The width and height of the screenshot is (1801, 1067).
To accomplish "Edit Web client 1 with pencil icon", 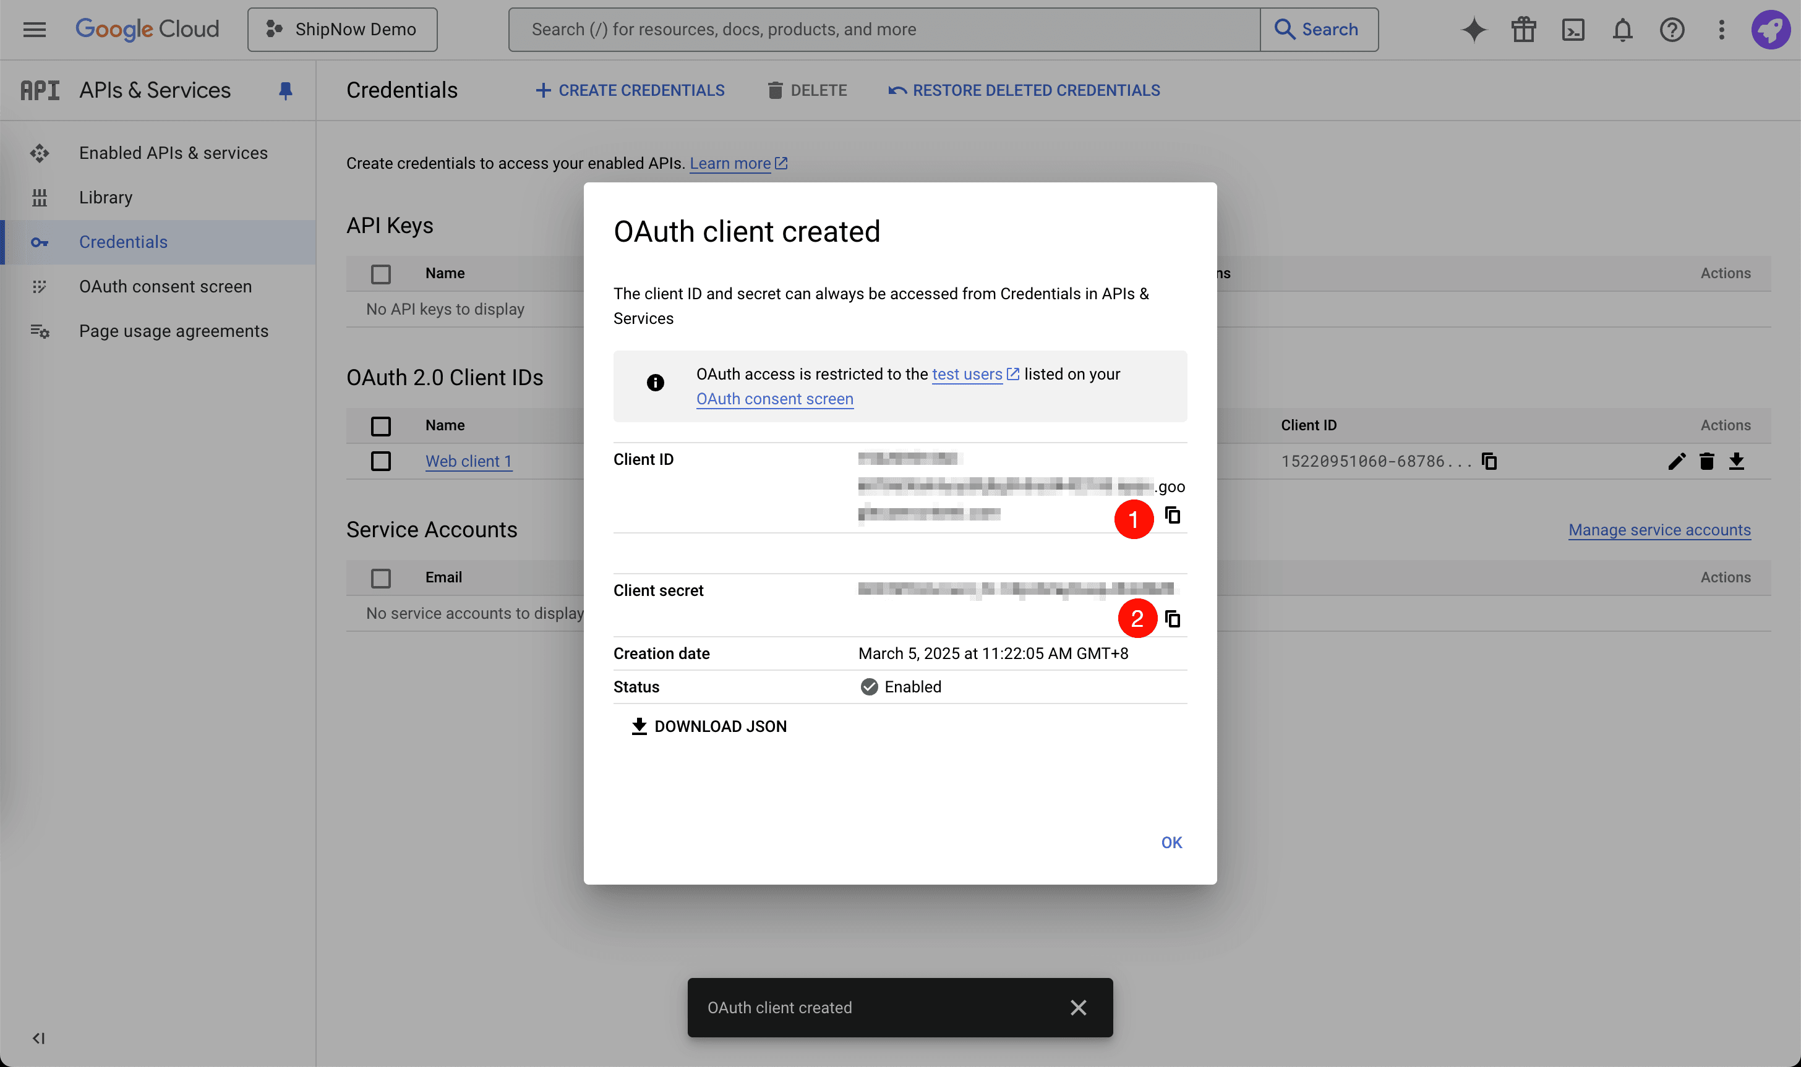I will [x=1677, y=462].
